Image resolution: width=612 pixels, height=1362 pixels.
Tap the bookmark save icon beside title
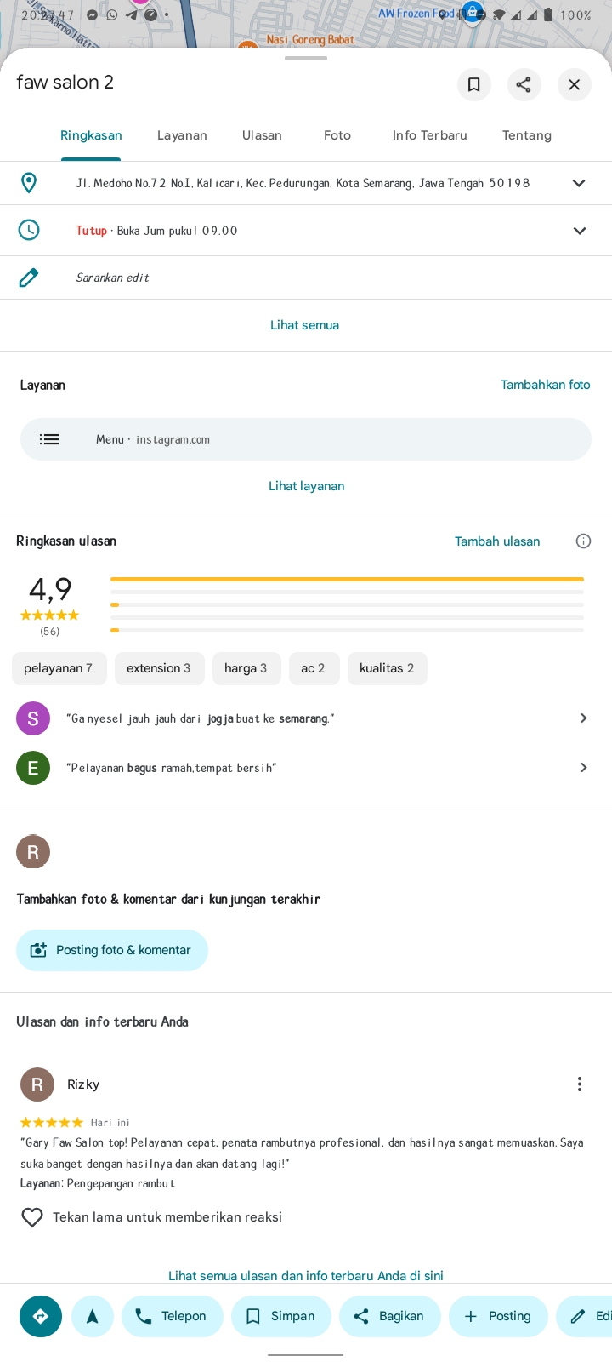(474, 84)
